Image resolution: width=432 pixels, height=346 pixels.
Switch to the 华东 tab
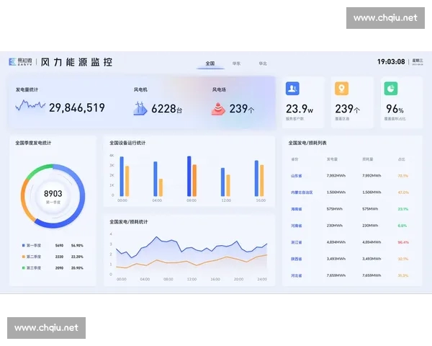point(236,63)
